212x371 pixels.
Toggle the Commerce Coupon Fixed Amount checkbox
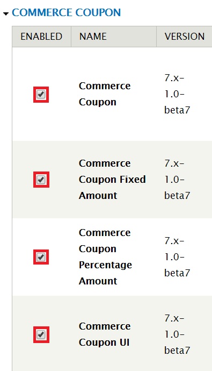[41, 180]
